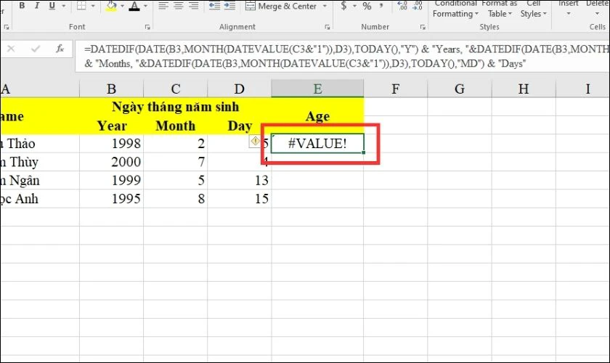Decrease the indent
Screen dimensions: 610x363
point(214,6)
